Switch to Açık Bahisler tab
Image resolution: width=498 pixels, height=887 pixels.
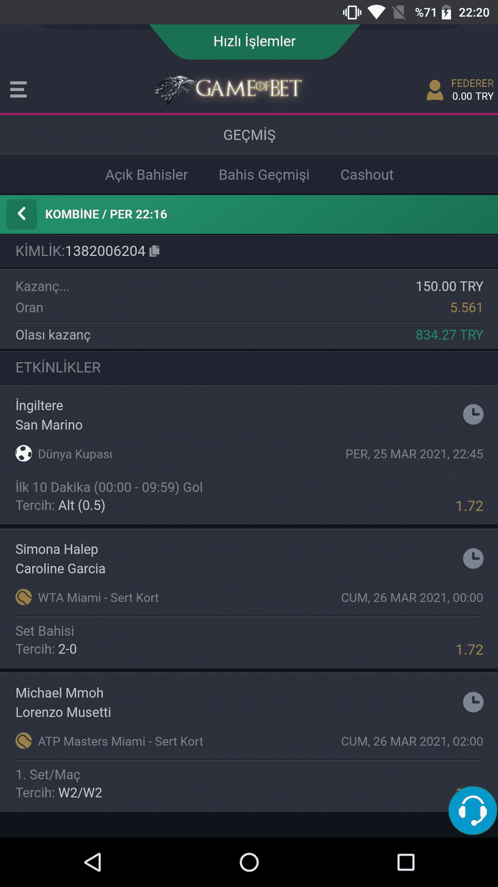[x=147, y=175]
